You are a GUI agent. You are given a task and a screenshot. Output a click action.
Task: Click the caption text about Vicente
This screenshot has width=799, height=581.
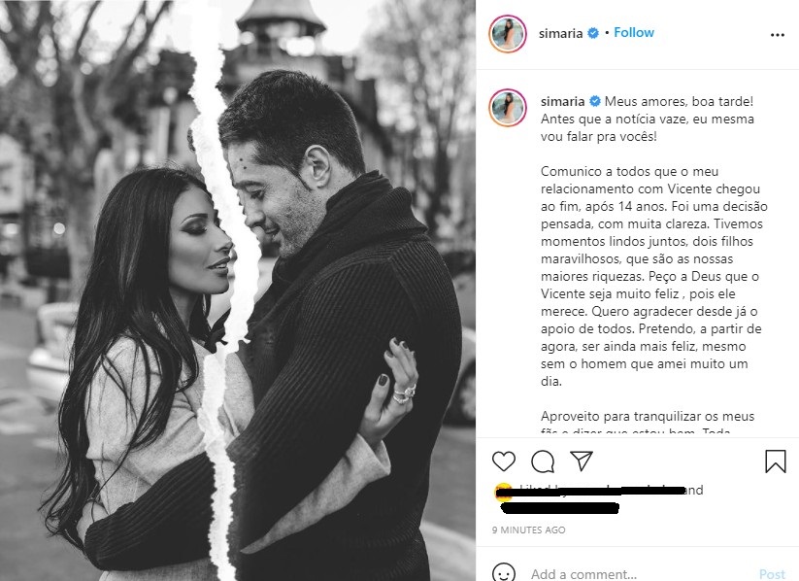tap(653, 276)
